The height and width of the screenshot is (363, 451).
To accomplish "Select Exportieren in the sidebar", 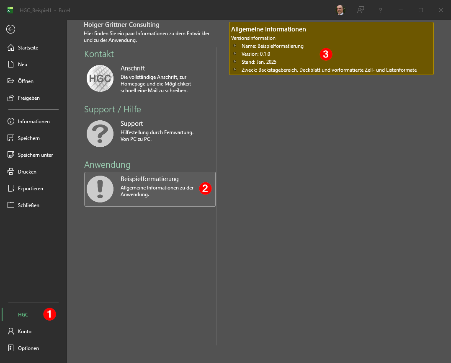I will click(30, 189).
